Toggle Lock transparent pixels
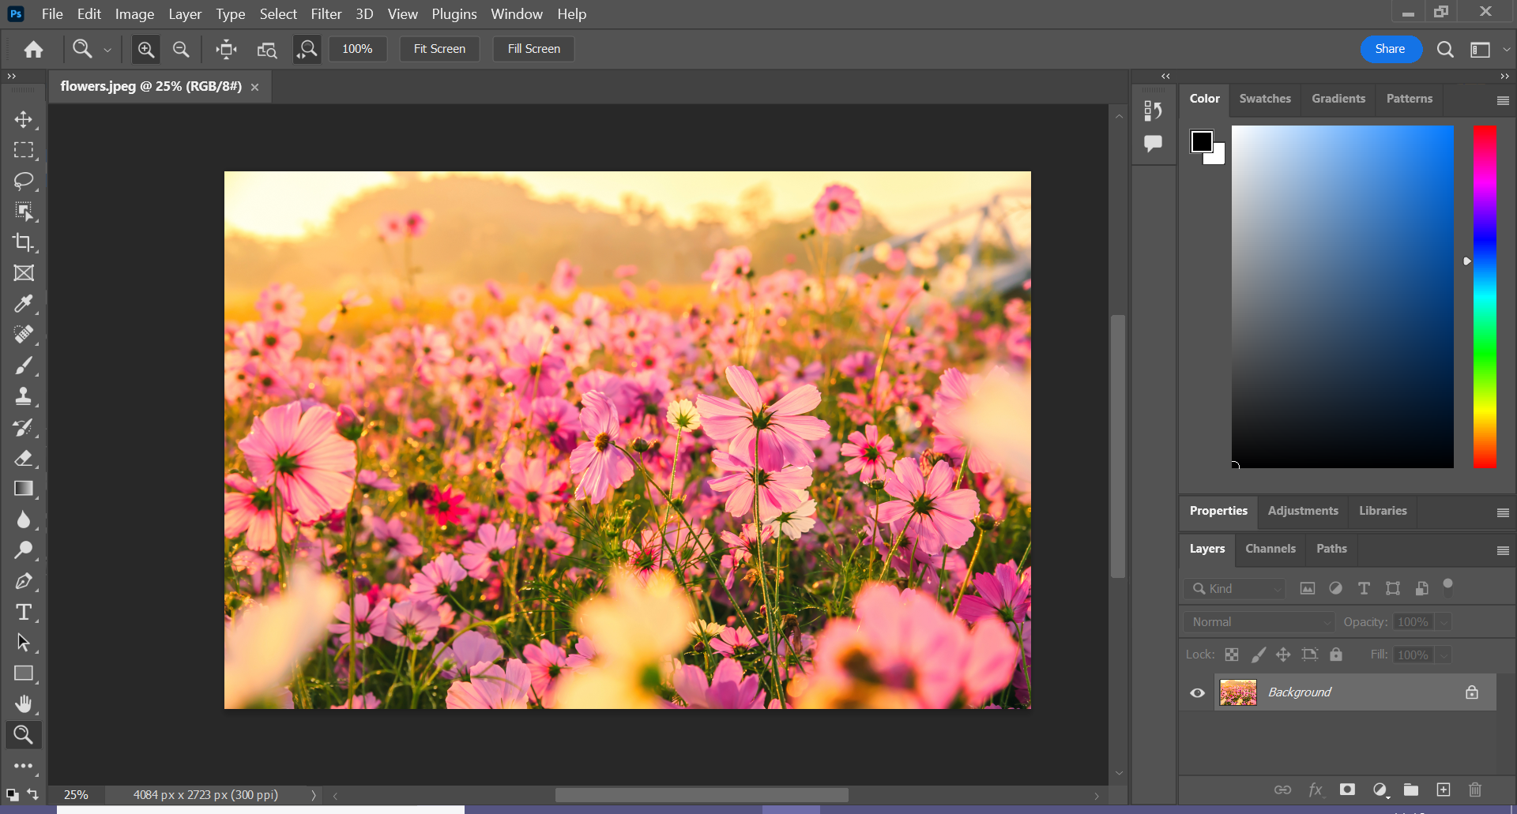This screenshot has height=814, width=1517. [x=1232, y=655]
